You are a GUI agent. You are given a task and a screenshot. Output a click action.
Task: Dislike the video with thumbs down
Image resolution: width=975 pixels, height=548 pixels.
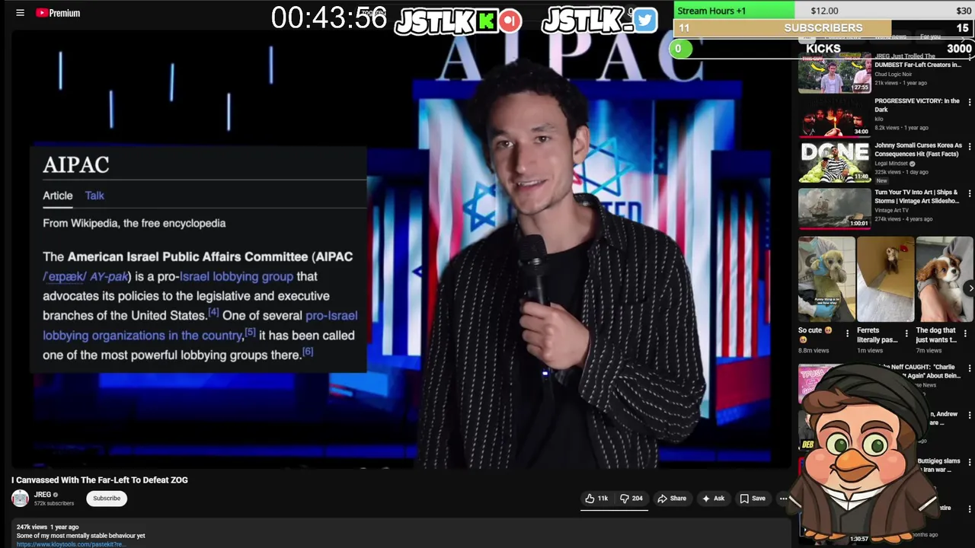(x=631, y=499)
